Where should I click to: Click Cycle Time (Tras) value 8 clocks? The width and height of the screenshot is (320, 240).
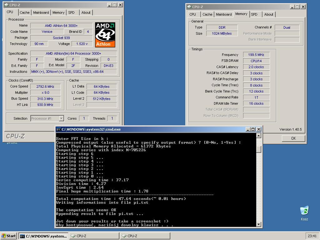[x=256, y=85]
